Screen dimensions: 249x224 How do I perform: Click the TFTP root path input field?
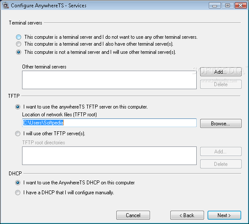(x=109, y=123)
